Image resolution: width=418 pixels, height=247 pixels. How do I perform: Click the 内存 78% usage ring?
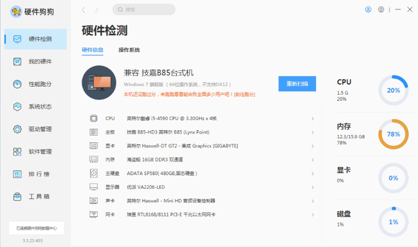point(393,134)
